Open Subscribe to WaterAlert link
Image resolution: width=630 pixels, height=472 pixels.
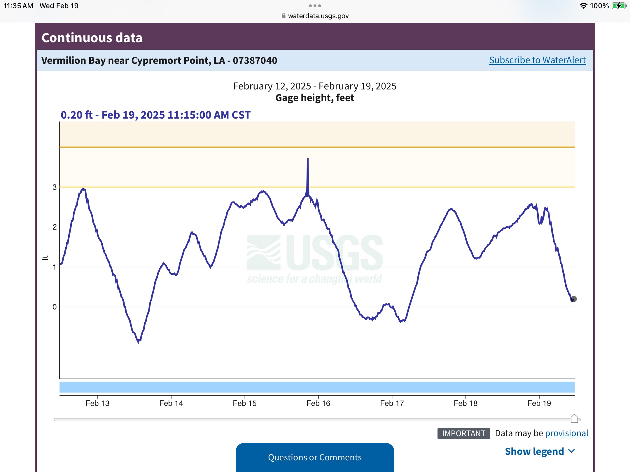click(537, 60)
